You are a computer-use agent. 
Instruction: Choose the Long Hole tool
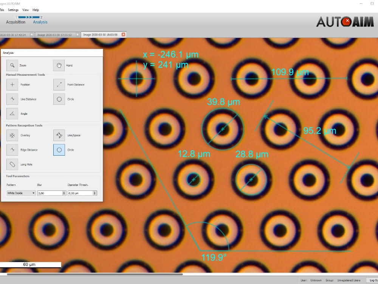tap(12, 164)
